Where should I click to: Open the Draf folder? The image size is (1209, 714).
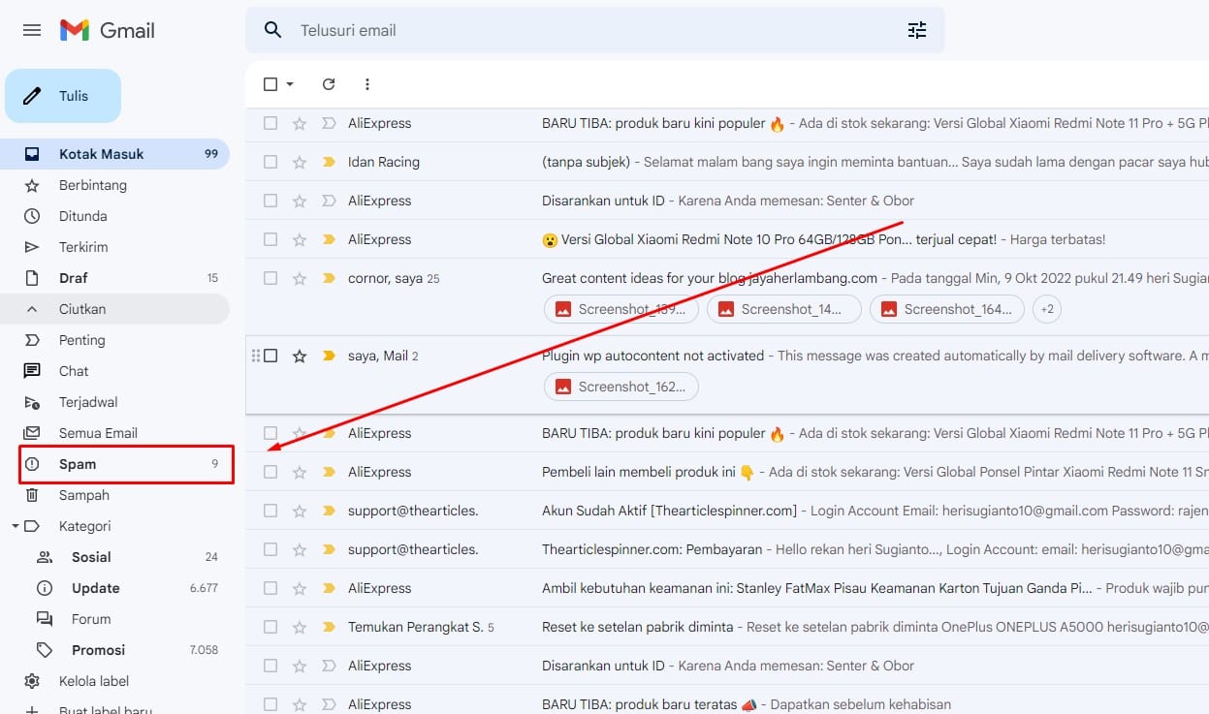pos(114,278)
